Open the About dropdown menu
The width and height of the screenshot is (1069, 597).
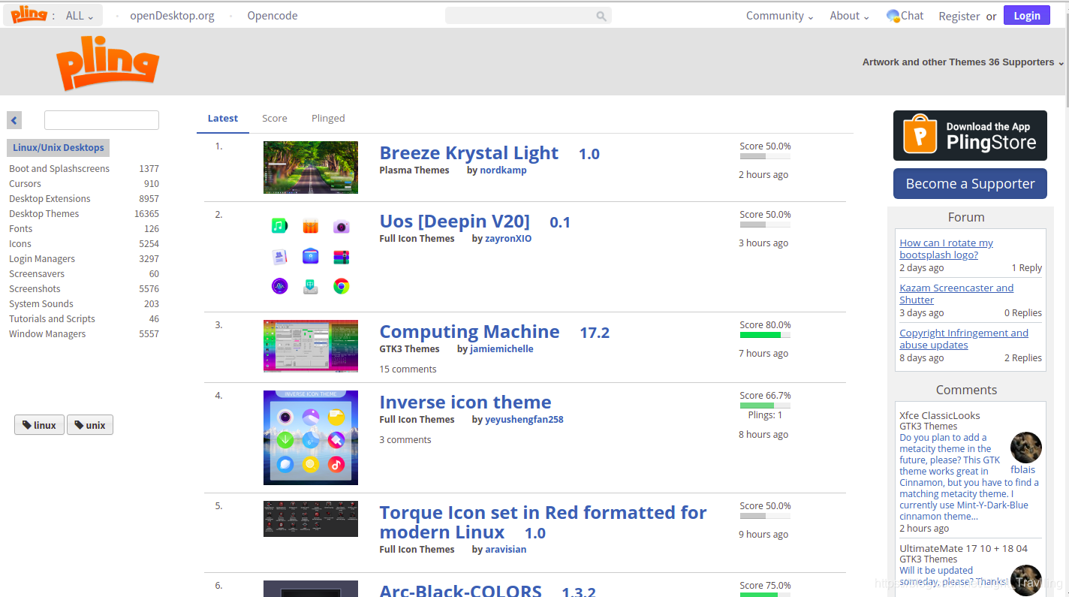click(x=850, y=16)
